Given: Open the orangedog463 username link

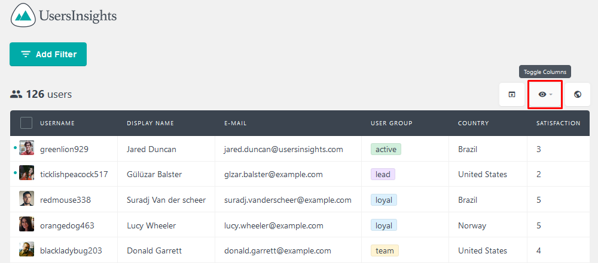Looking at the screenshot, I should point(67,225).
